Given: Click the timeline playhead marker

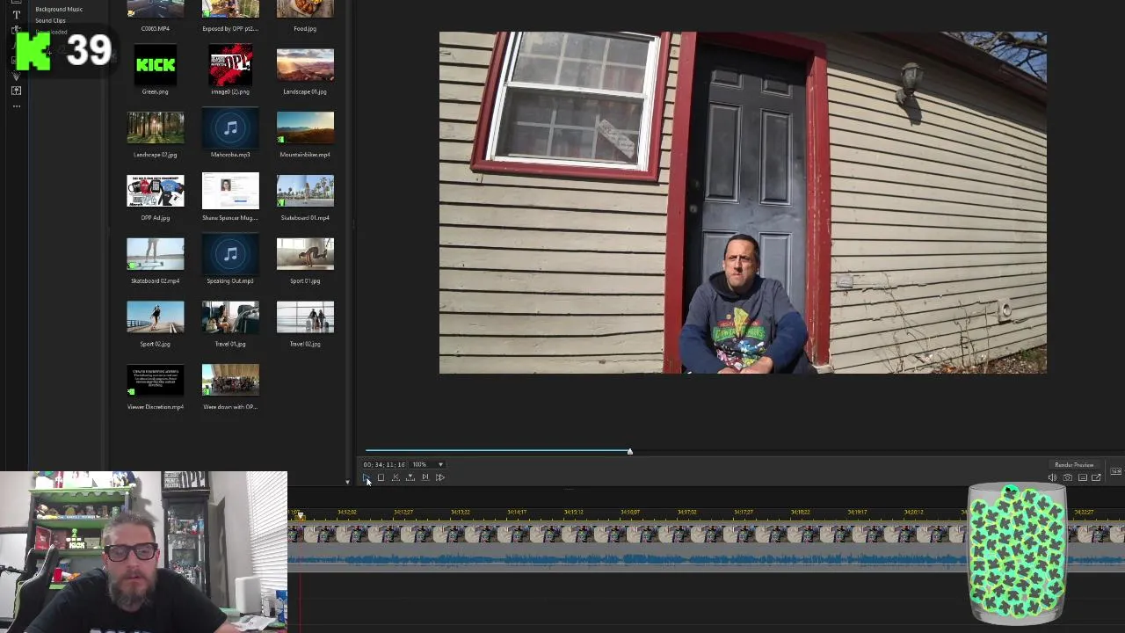Looking at the screenshot, I should [x=299, y=515].
